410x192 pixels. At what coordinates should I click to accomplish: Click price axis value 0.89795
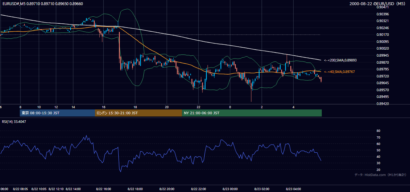[382, 69]
